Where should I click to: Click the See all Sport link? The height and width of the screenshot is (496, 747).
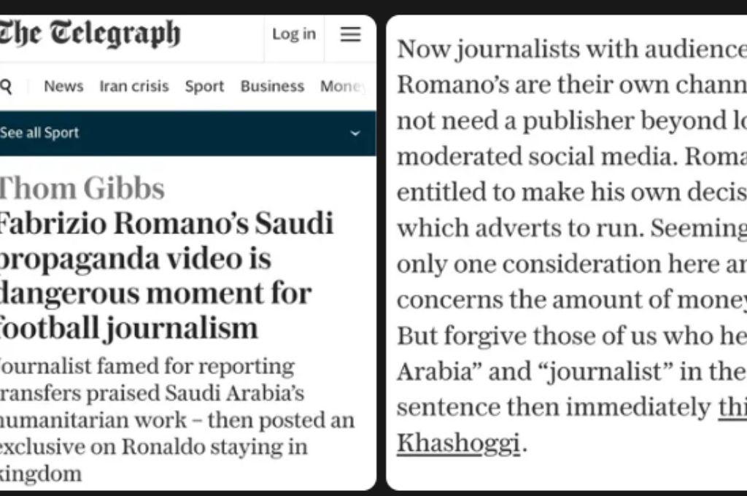pos(39,133)
